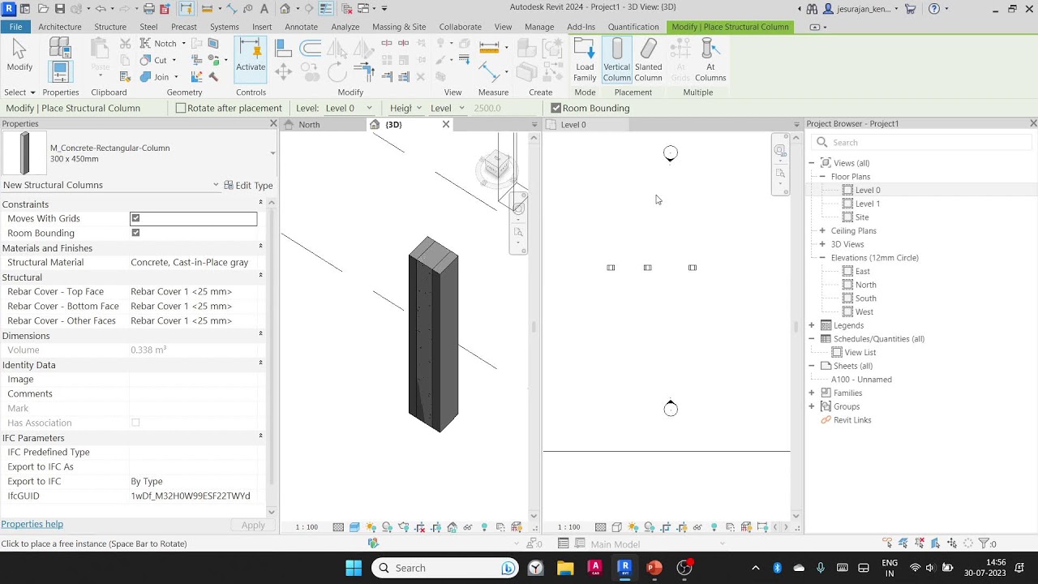Click the Load Family icon
The height and width of the screenshot is (584, 1038).
tap(585, 60)
